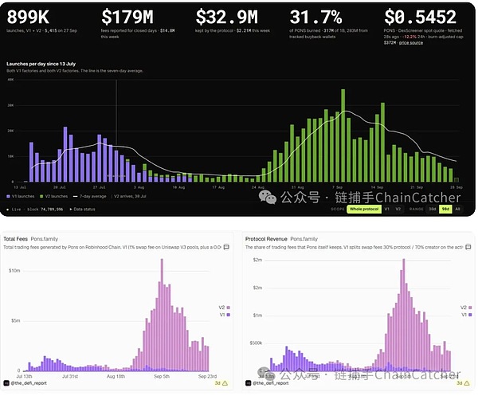478x396 pixels.
Task: Click the Total Fees 3d freshness warning icon
Action: coord(225,383)
